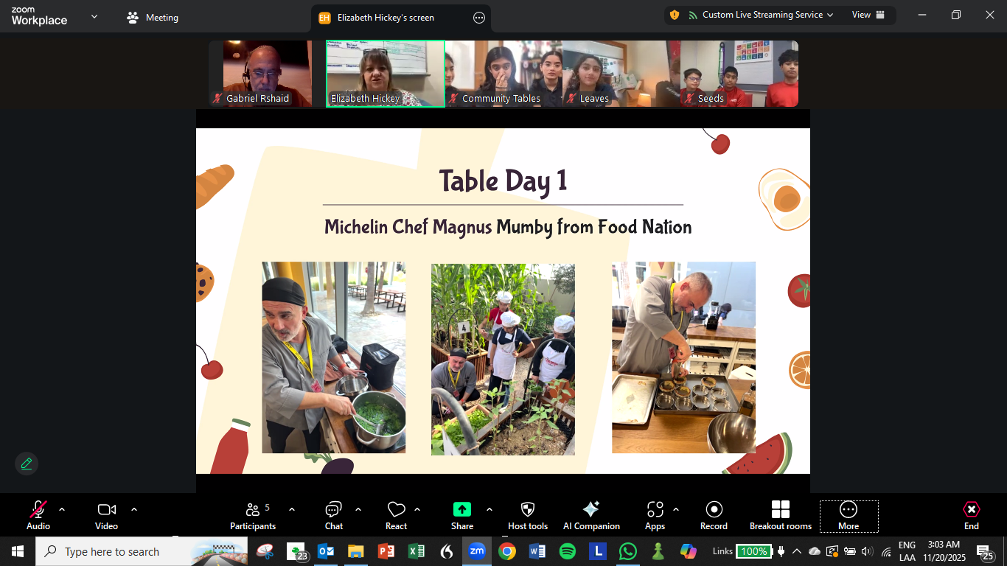This screenshot has width=1007, height=566.
Task: Click the End meeting button
Action: click(972, 515)
